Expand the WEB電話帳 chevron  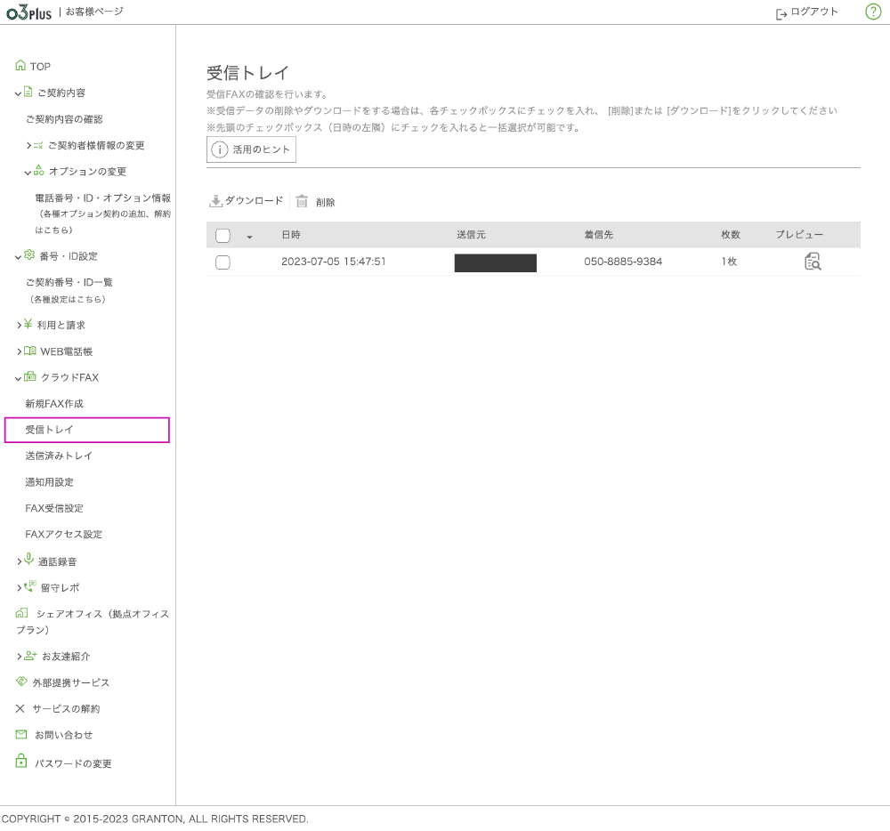tap(20, 351)
